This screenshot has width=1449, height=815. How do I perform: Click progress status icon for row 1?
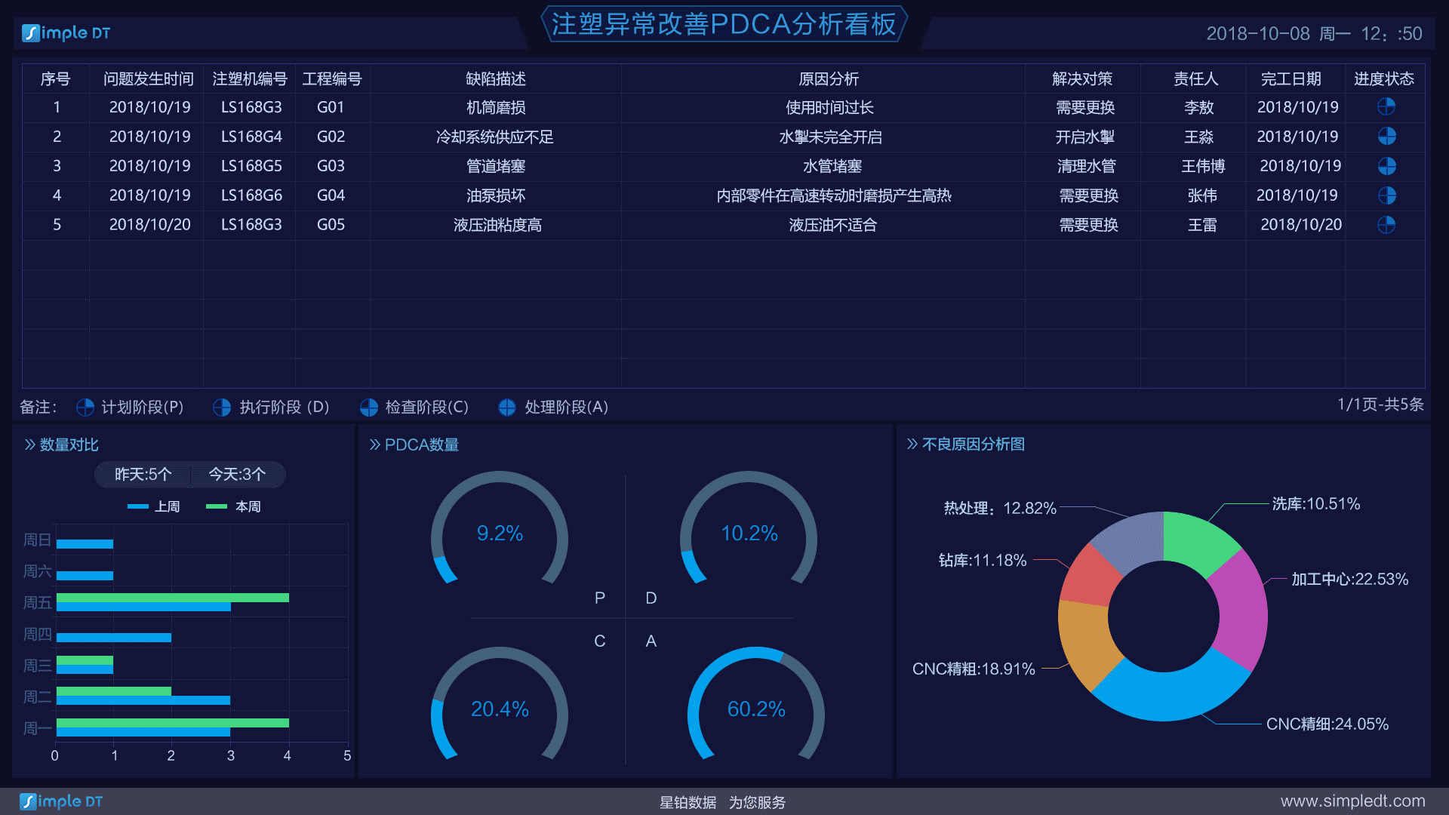click(1386, 107)
